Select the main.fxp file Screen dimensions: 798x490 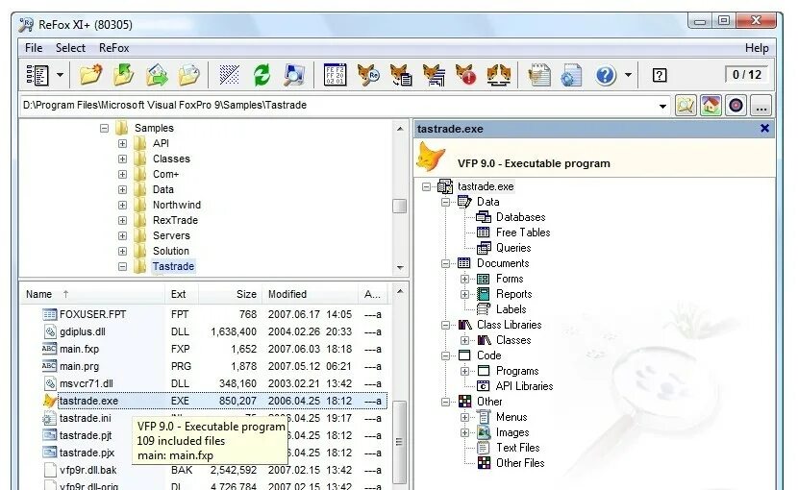[80, 349]
